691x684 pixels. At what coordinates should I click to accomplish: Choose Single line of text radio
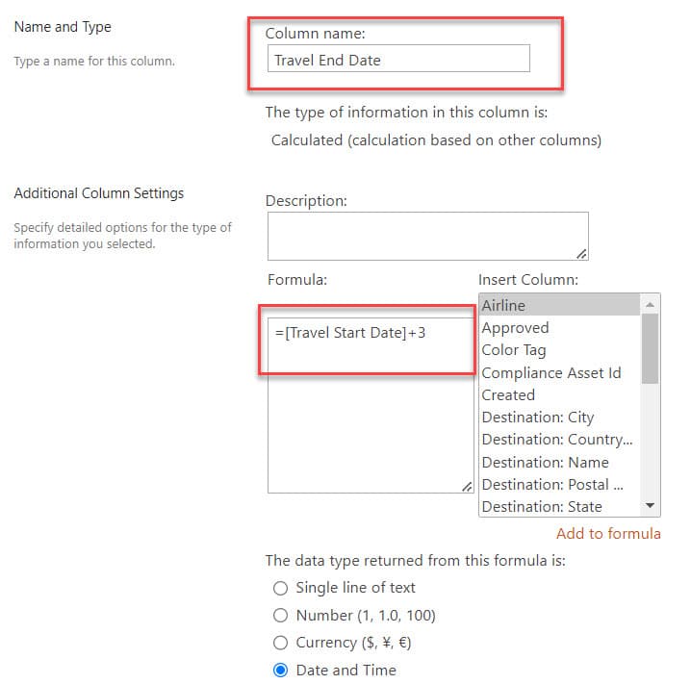click(x=280, y=588)
